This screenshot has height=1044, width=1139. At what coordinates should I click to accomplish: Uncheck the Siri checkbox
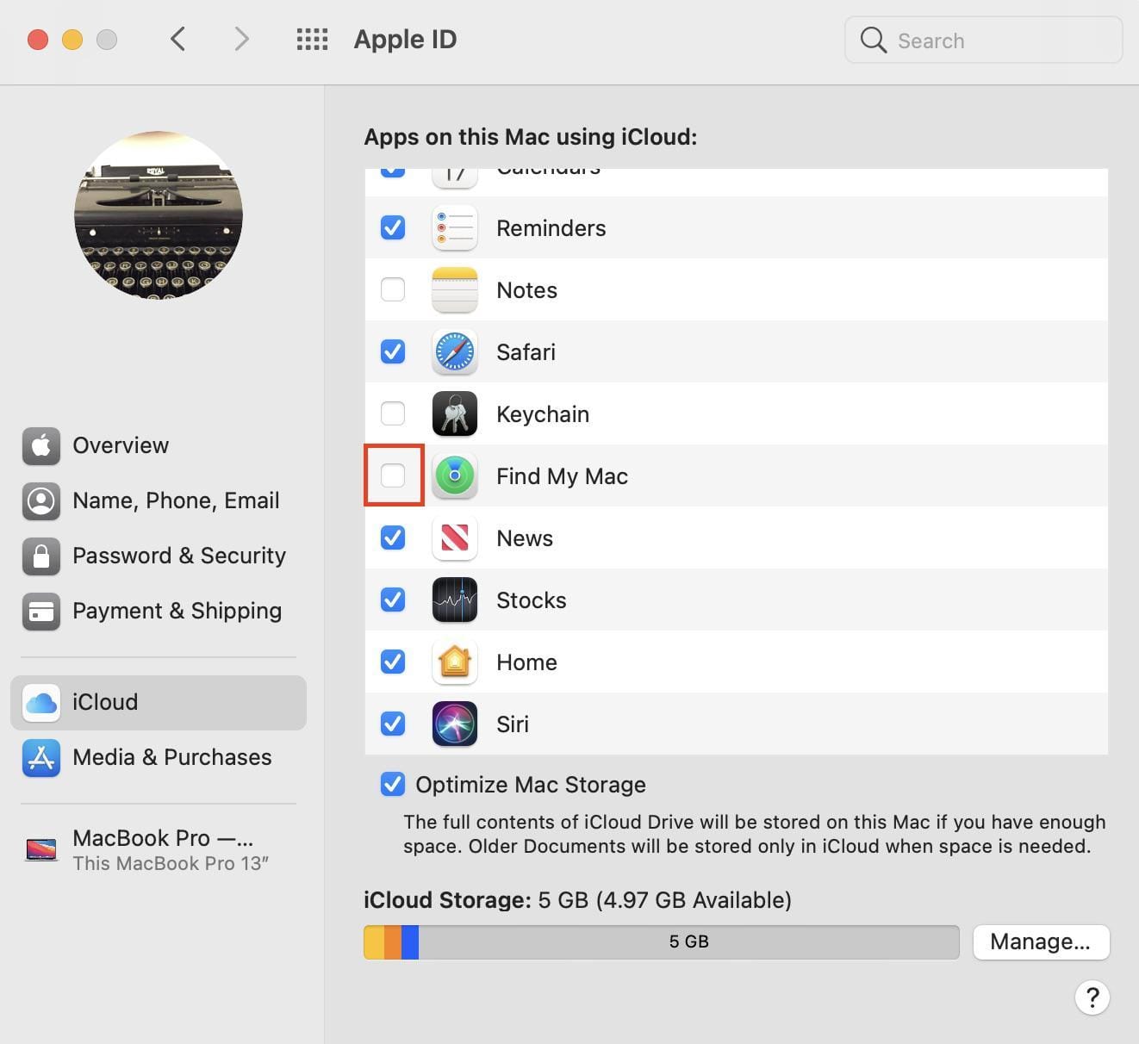point(393,724)
